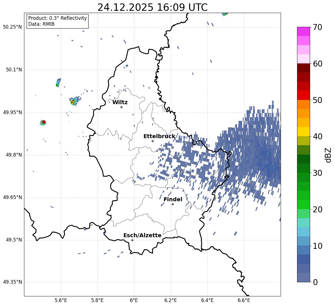Click the cross marker below the Wiltz label
The height and width of the screenshot is (306, 335).
(121, 107)
